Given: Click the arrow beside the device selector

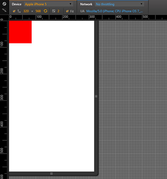Looking at the screenshot, I should tap(70, 4).
